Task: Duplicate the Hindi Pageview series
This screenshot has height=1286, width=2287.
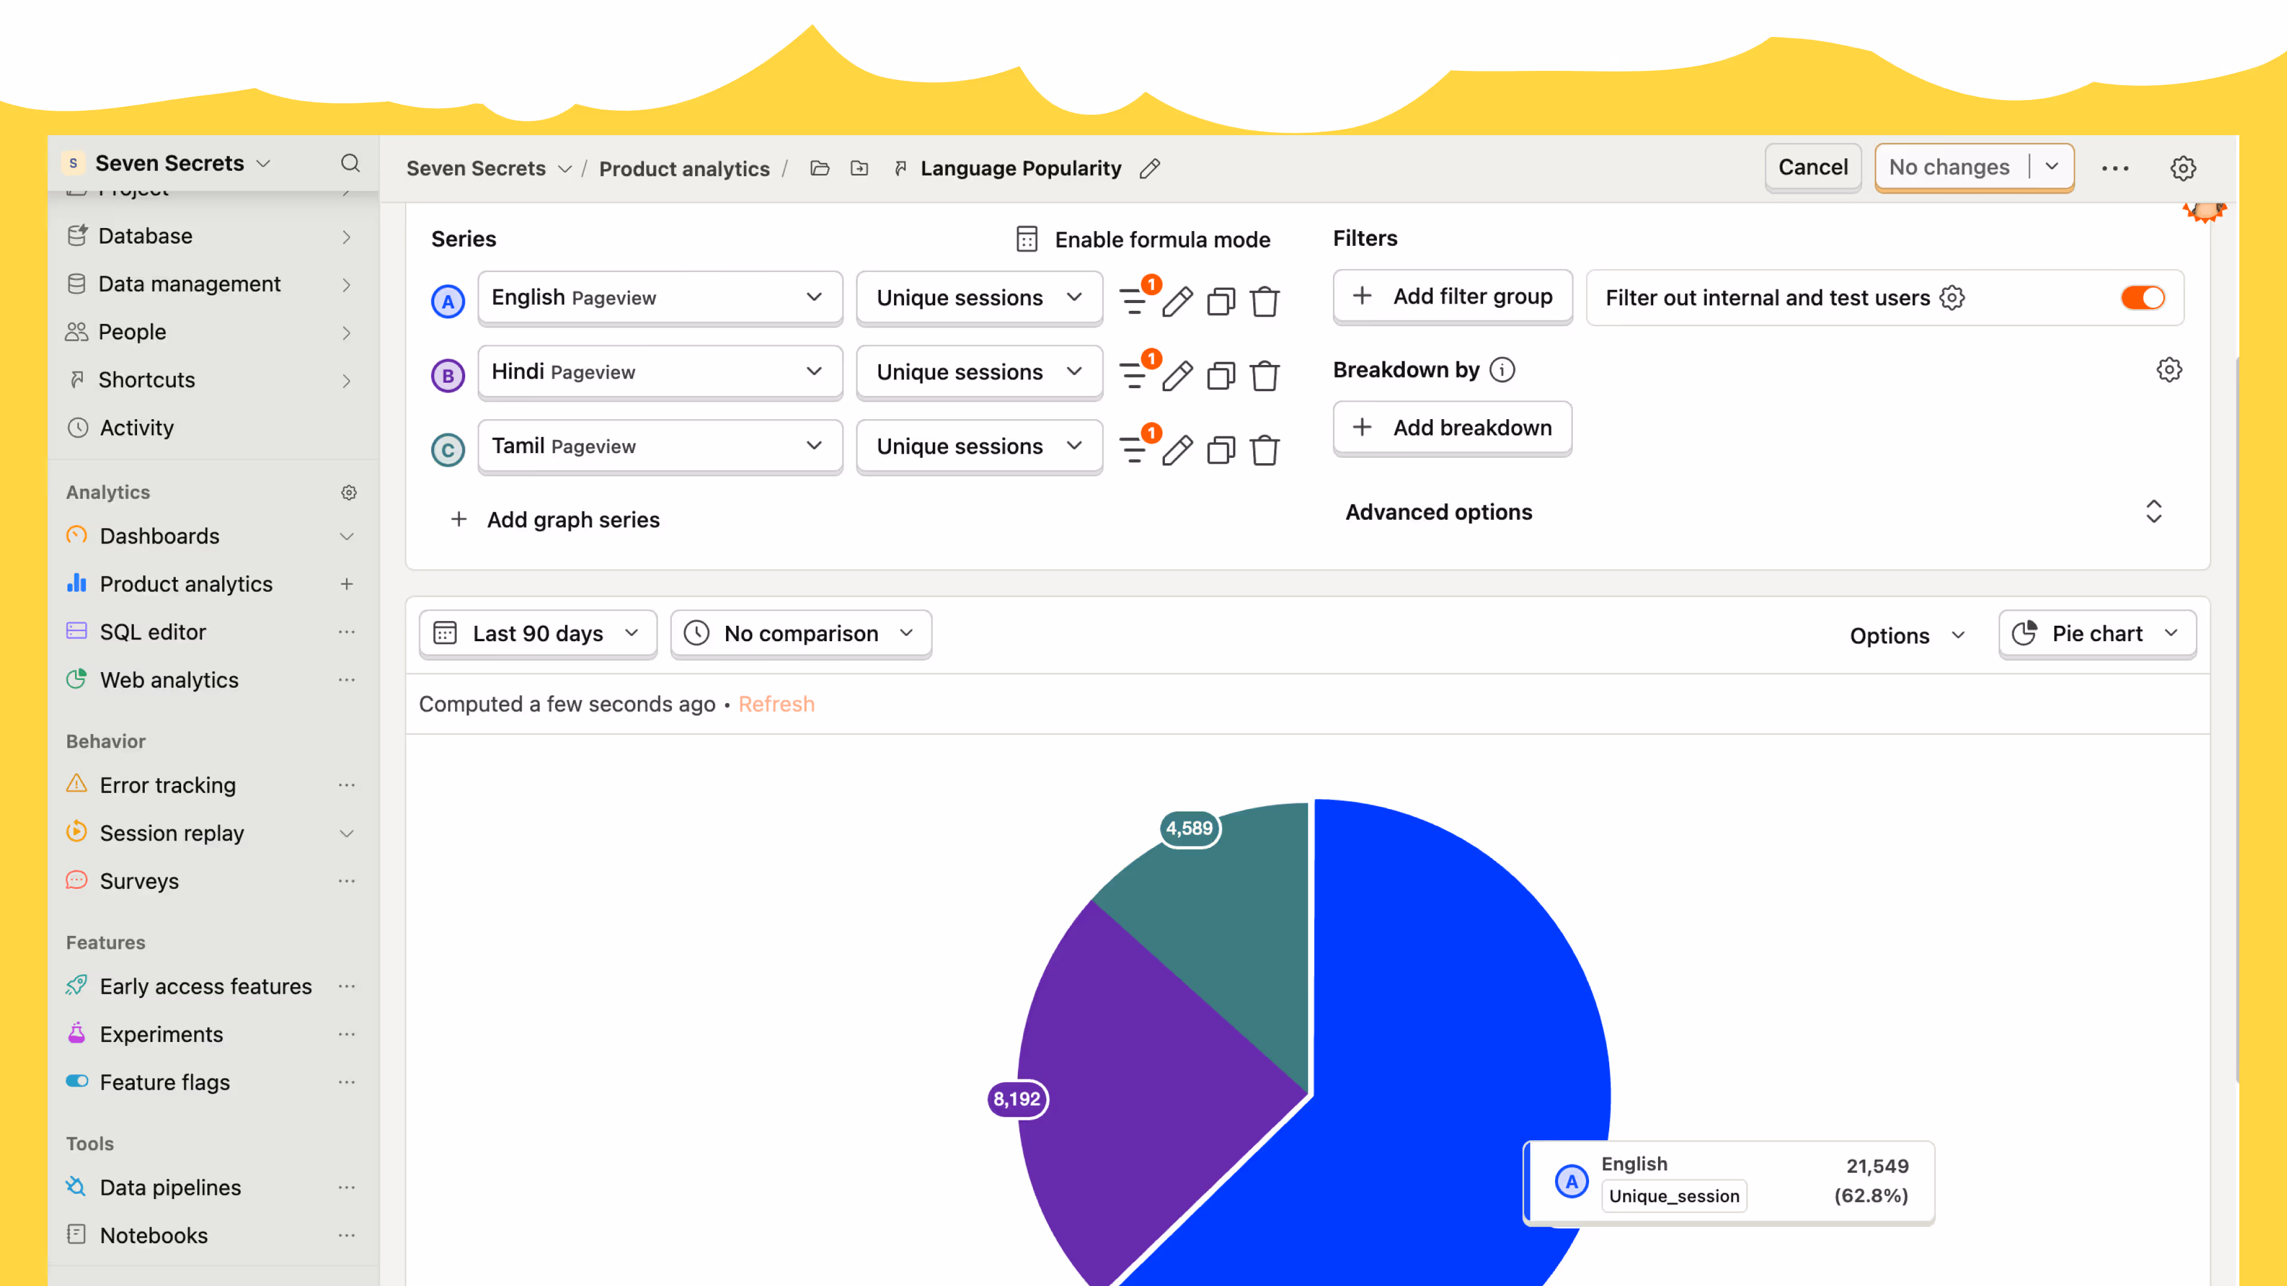Action: pyautogui.click(x=1222, y=376)
